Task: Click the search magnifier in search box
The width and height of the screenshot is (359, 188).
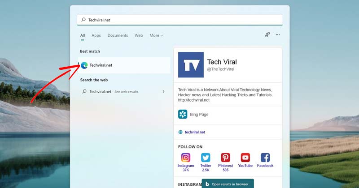Action: tap(83, 20)
